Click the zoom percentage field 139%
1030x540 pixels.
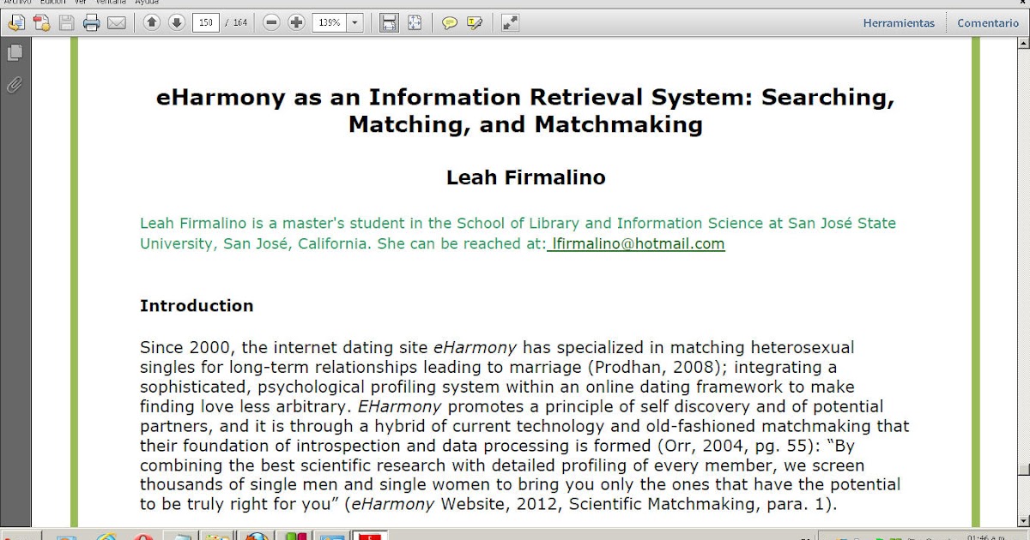330,23
